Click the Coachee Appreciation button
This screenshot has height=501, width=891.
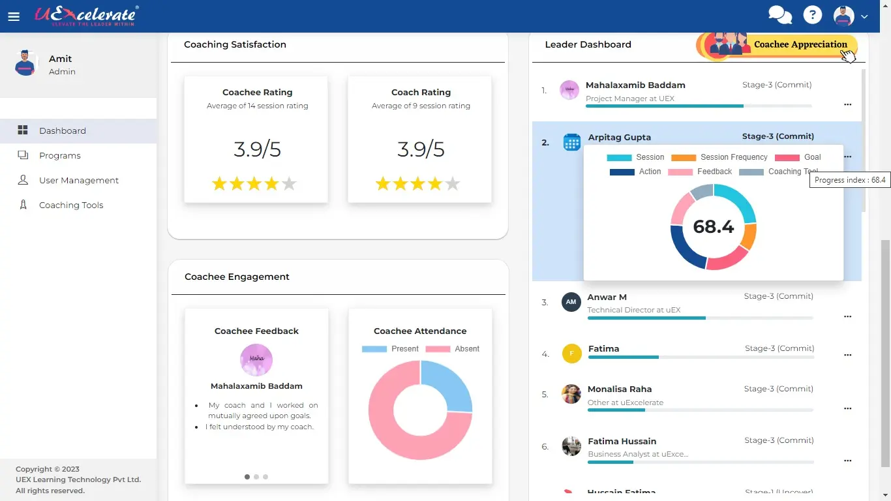pyautogui.click(x=800, y=44)
